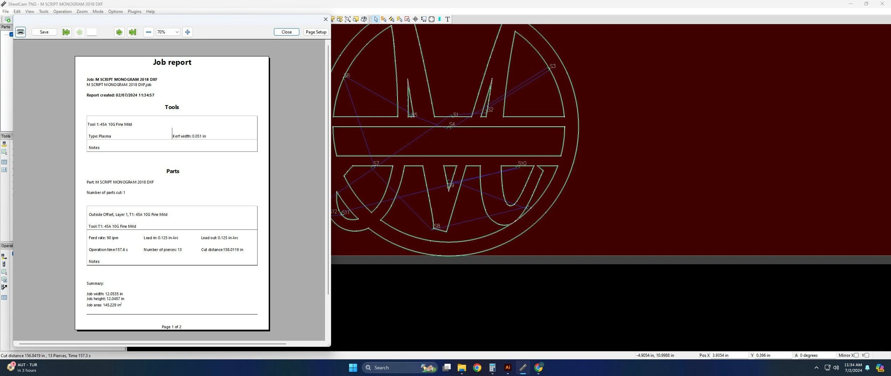The image size is (891, 376).
Task: Go to first page of report
Action: pyautogui.click(x=66, y=32)
